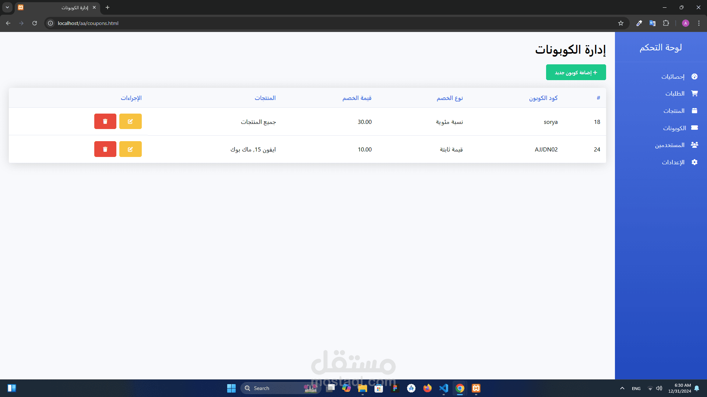707x397 pixels.
Task: Click the لوحة التحكم dashboard title link
Action: pyautogui.click(x=661, y=47)
